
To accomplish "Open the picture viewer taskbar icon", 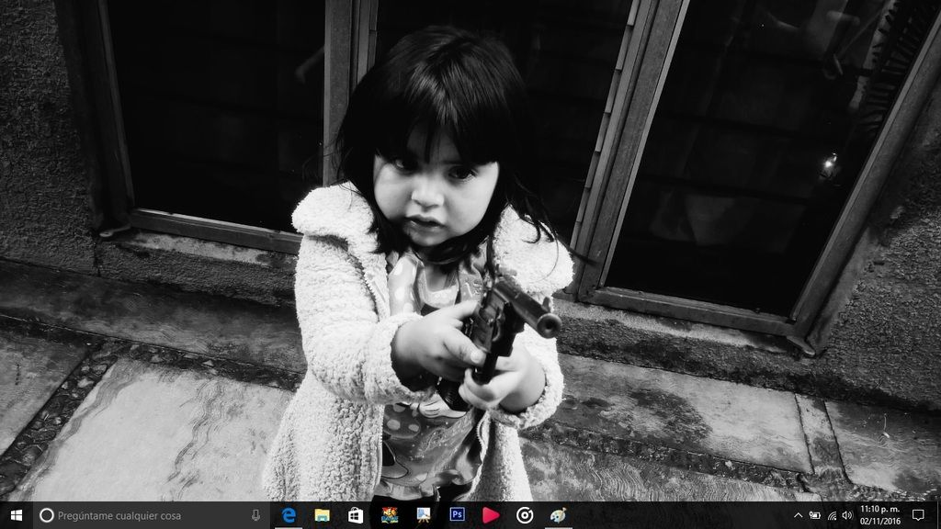I will pos(423,515).
